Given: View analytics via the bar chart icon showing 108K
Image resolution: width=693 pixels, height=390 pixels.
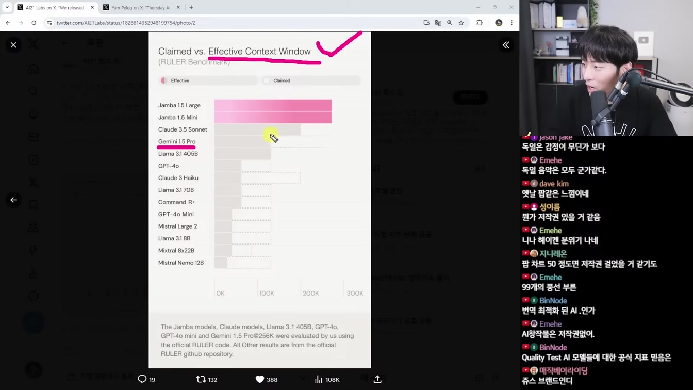Looking at the screenshot, I should point(327,379).
